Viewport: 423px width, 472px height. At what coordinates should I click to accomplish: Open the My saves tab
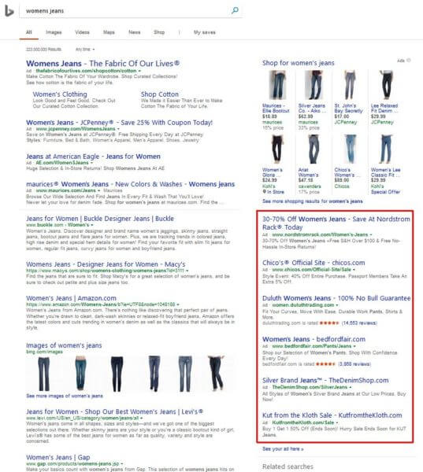pos(205,32)
